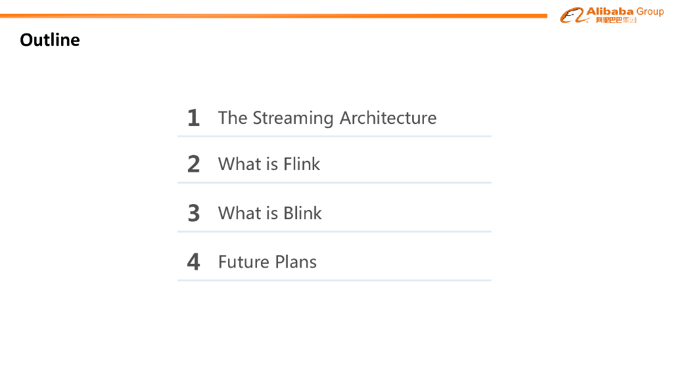Choose the 'Future Plans' outline entry
This screenshot has width=673, height=378.
[267, 262]
